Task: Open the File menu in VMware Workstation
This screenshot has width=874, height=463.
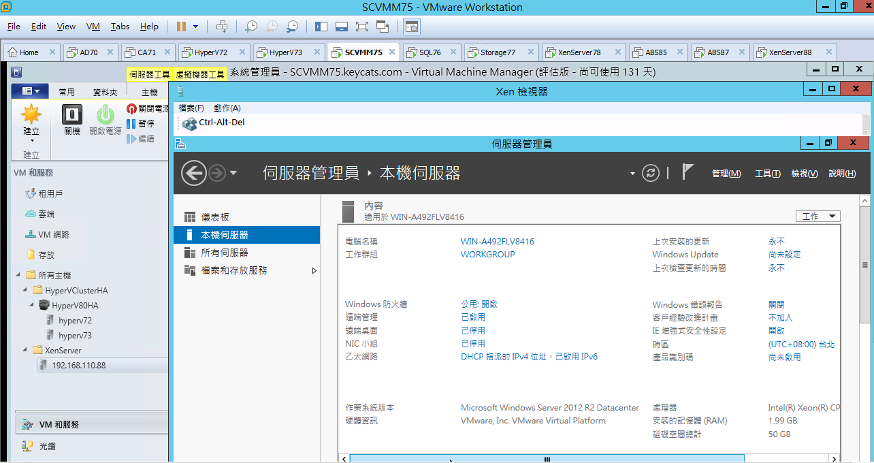Action: pyautogui.click(x=14, y=27)
